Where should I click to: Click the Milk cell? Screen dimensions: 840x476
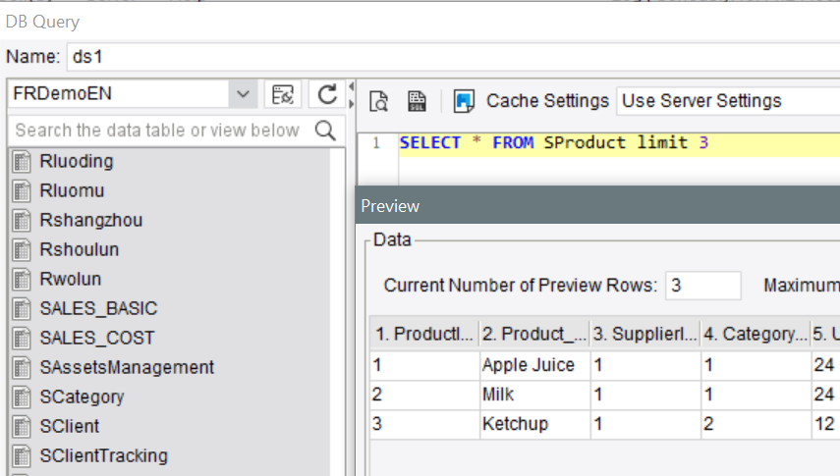(534, 395)
